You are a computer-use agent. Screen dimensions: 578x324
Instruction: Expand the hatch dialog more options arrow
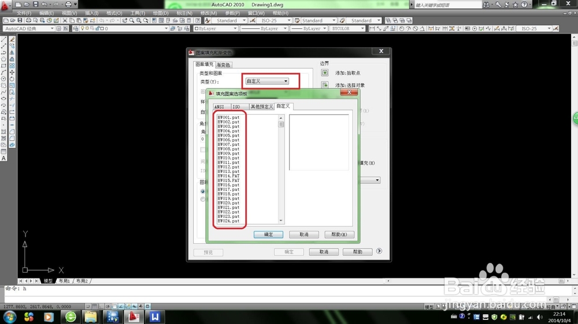379,251
